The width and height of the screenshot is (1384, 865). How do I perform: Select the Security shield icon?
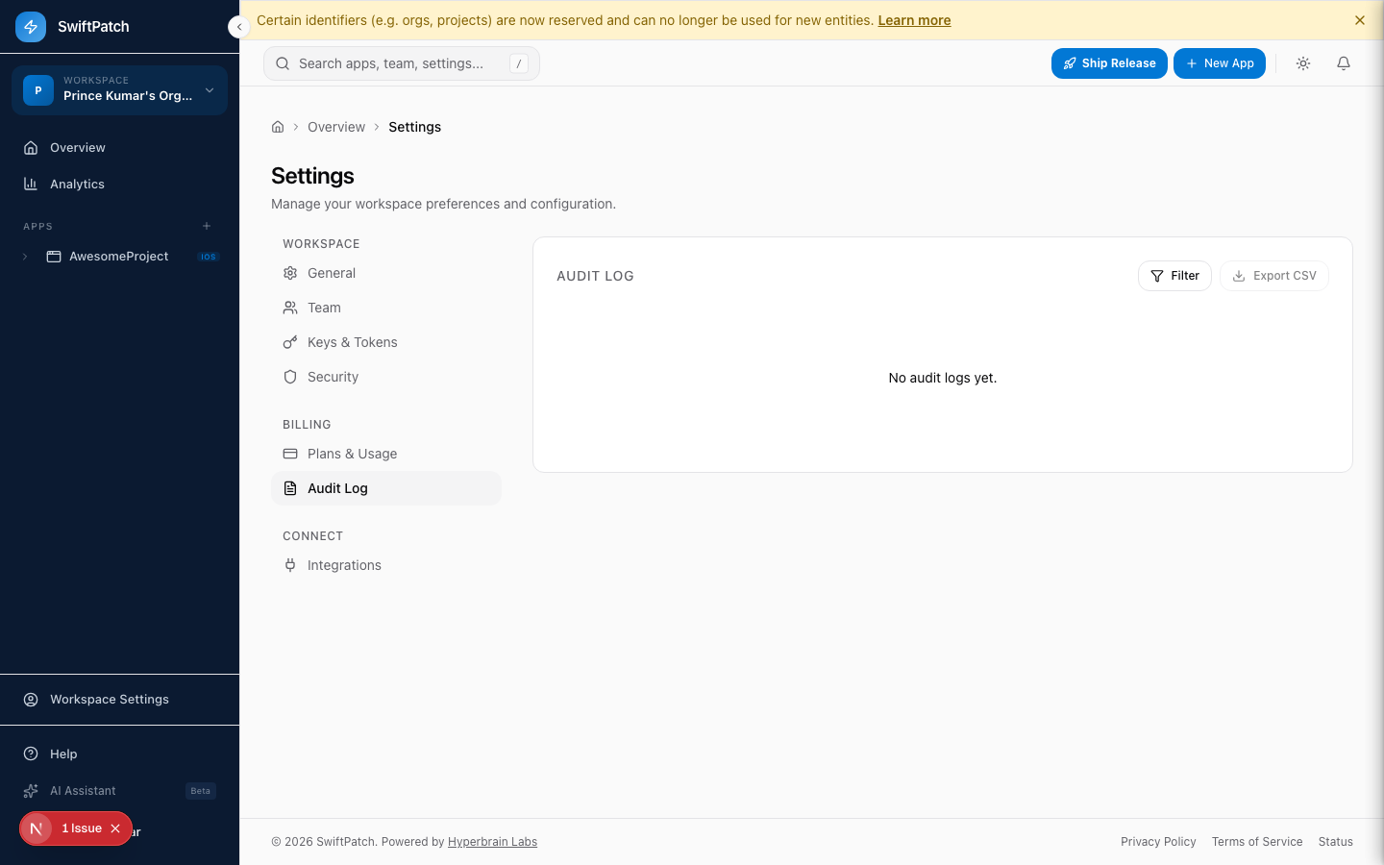290,377
